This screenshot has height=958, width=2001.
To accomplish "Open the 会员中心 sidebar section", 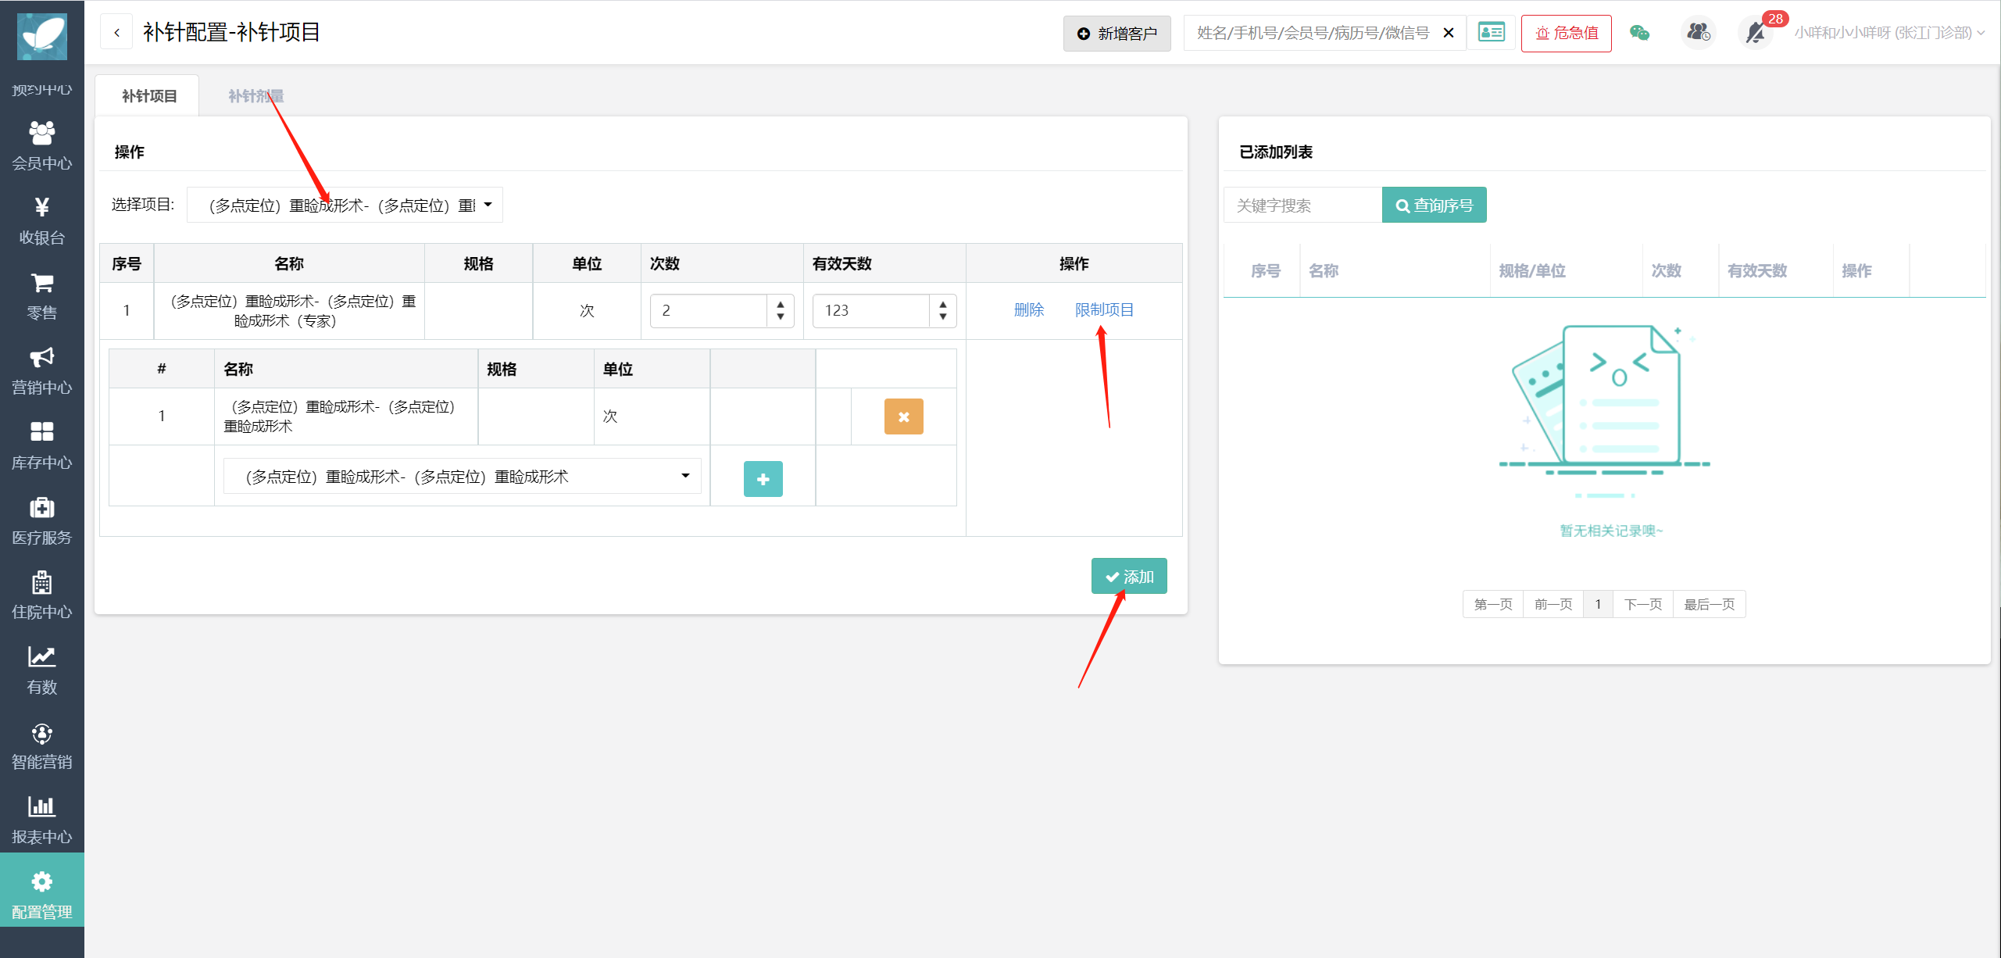I will point(42,146).
